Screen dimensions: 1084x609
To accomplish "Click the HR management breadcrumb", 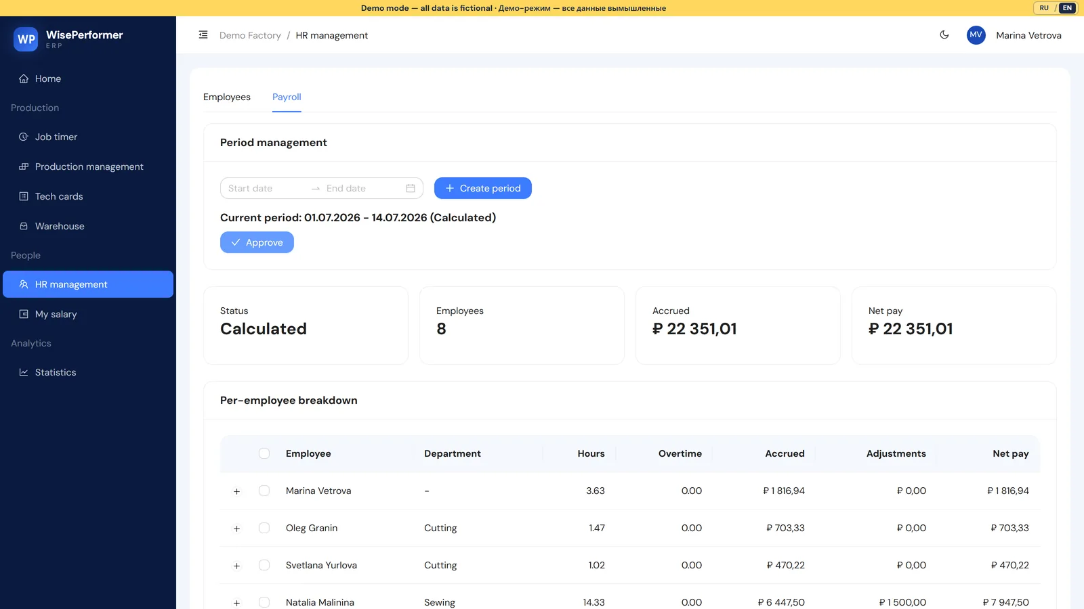I will (x=332, y=35).
